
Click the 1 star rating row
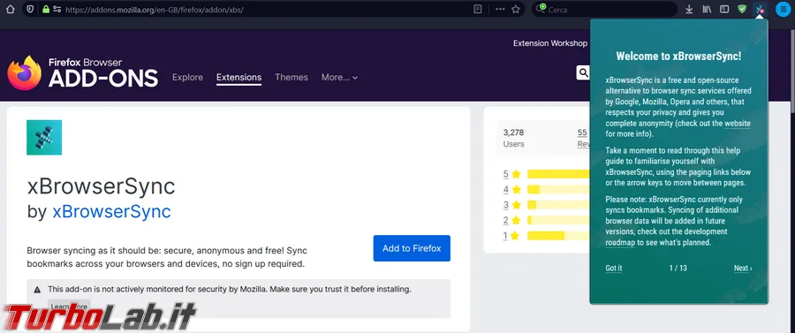point(546,236)
